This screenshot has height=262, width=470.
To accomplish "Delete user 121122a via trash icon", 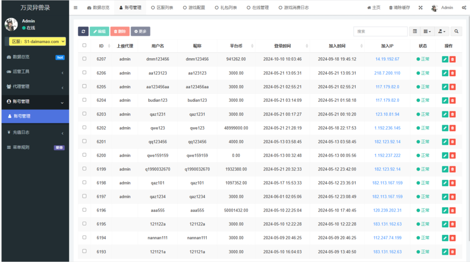I will [x=453, y=224].
